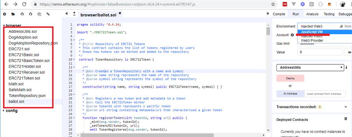Adjust editor font size with the +/- icon

[74, 14]
